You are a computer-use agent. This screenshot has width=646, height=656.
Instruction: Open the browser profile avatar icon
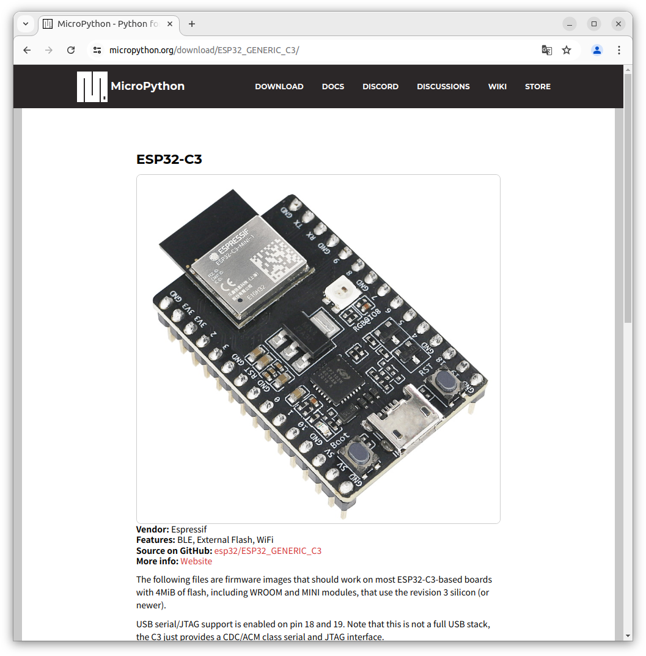596,50
